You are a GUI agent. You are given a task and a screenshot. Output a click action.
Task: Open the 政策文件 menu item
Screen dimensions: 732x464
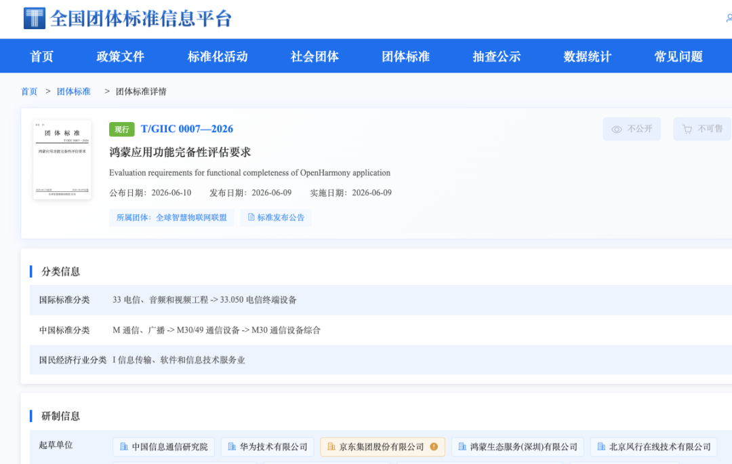[121, 56]
